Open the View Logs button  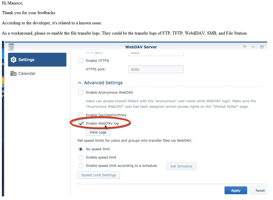coord(98,132)
